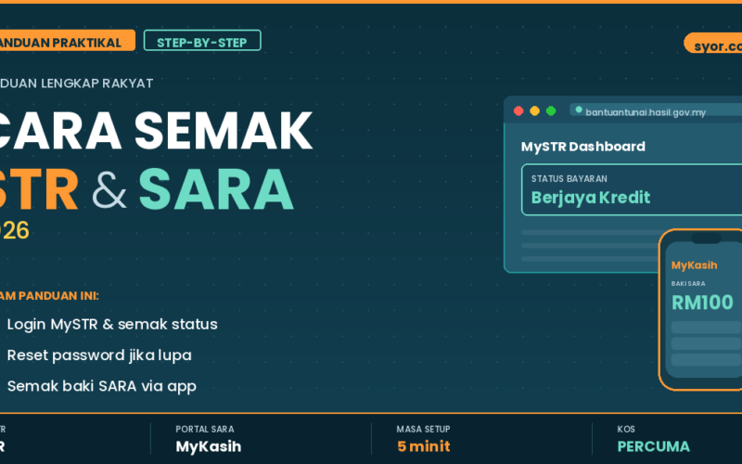This screenshot has height=464, width=742.
Task: Click the MyKasih title on phone
Action: coord(694,265)
